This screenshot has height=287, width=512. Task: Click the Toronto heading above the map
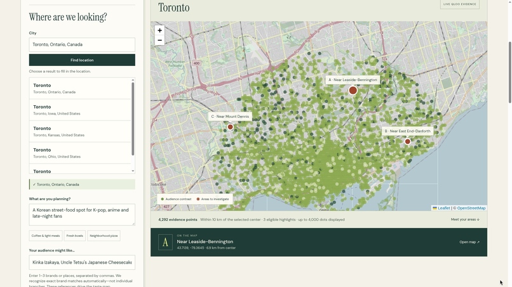point(173,7)
